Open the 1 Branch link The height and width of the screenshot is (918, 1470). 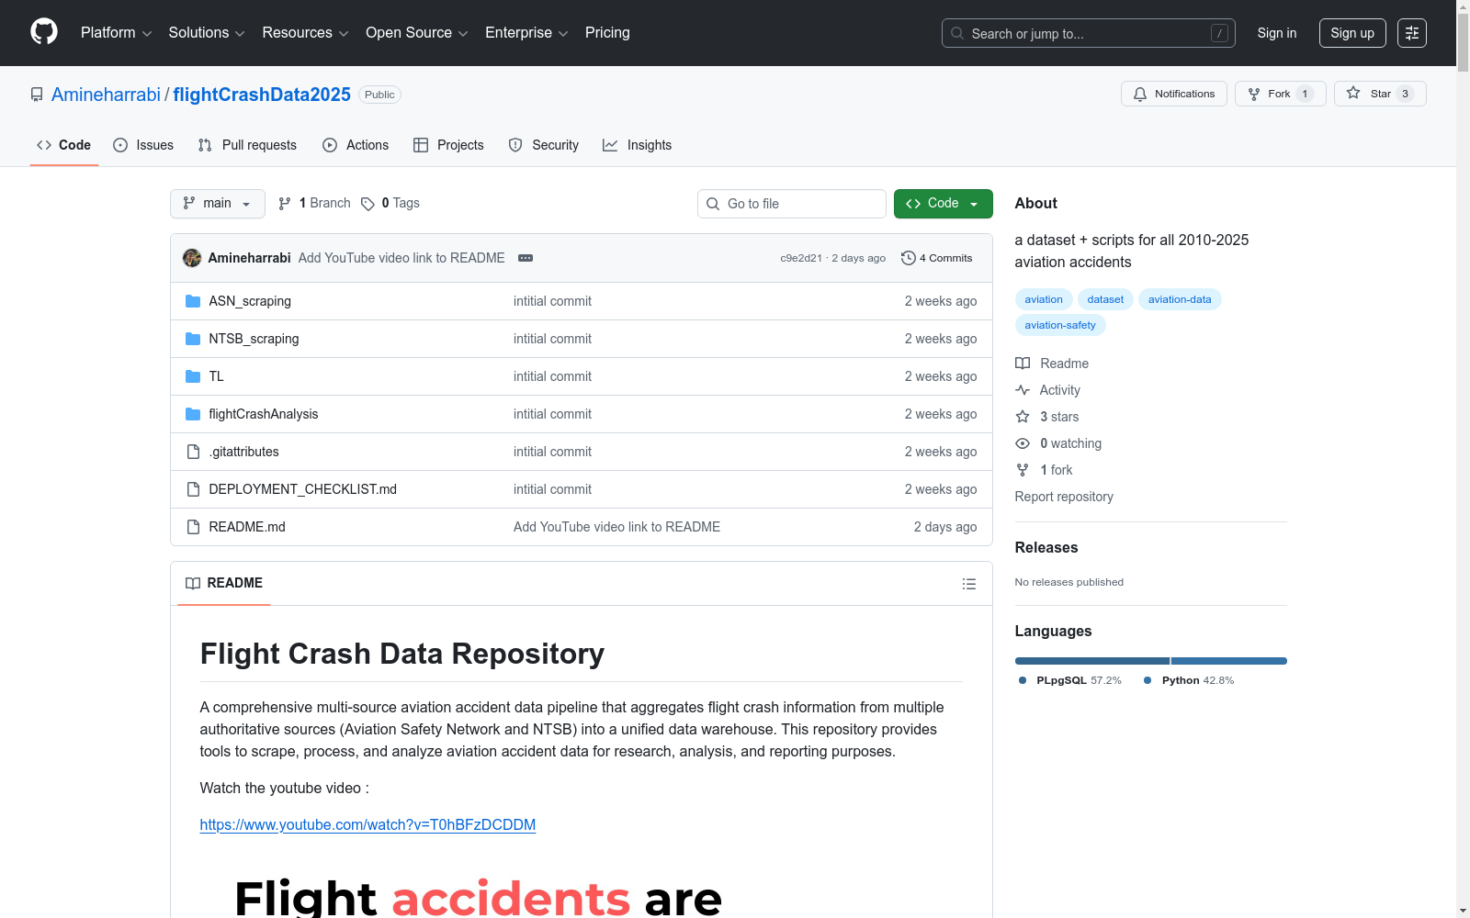pos(314,204)
